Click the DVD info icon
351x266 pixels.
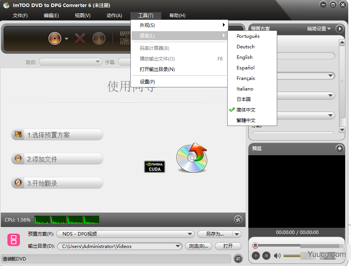click(99, 39)
